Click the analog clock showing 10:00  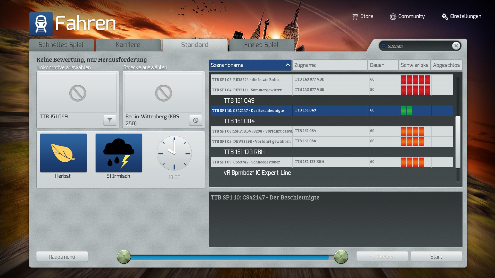174,153
